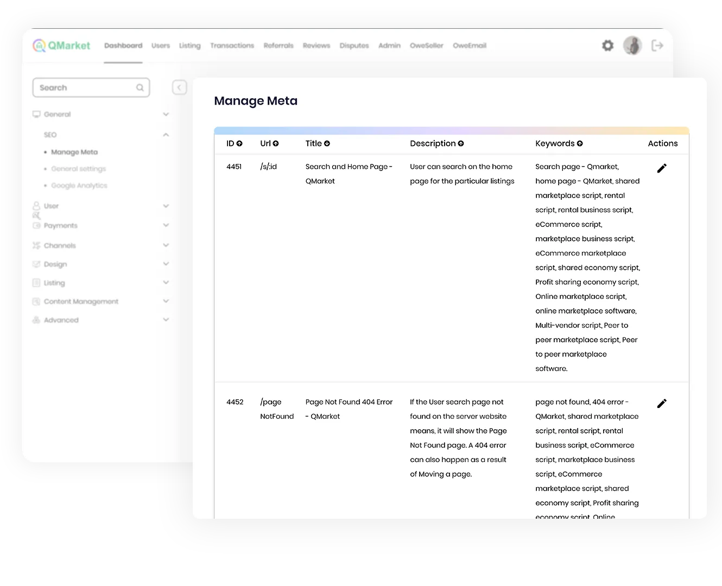The image size is (722, 586).
Task: Edit meta entry 4451 with pencil icon
Action: click(x=662, y=168)
